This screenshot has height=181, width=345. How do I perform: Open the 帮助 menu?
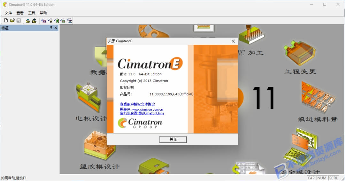tap(43, 13)
